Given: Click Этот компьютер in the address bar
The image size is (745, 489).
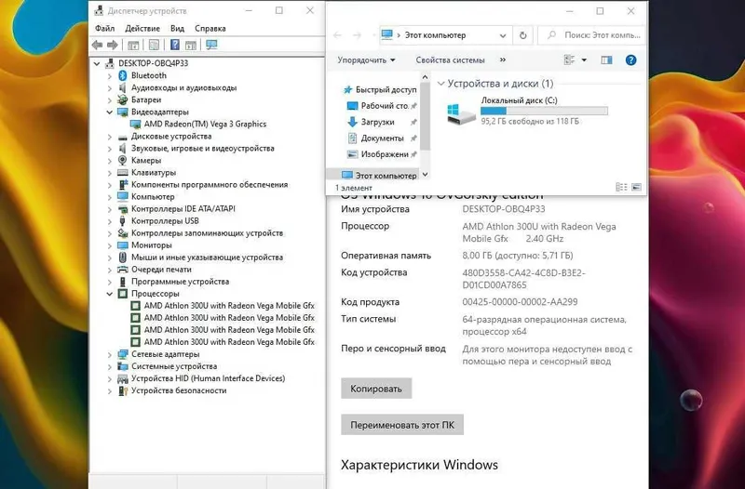Looking at the screenshot, I should click(x=435, y=35).
